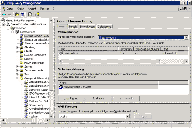Click the Group Policy Management root icon
Image resolution: width=192 pixels, height=128 pixels.
(x=4, y=20)
